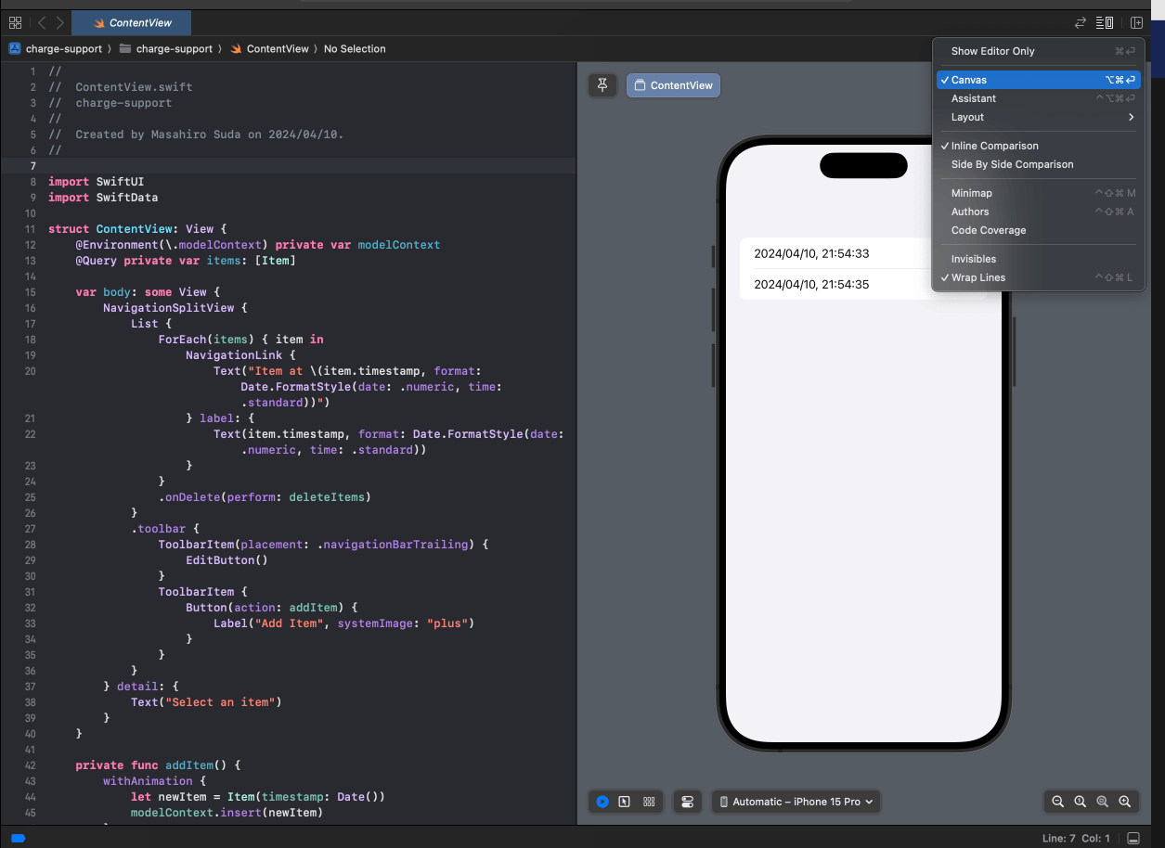Toggle Wrap Lines in the menu
Image resolution: width=1165 pixels, height=848 pixels.
[1039, 277]
